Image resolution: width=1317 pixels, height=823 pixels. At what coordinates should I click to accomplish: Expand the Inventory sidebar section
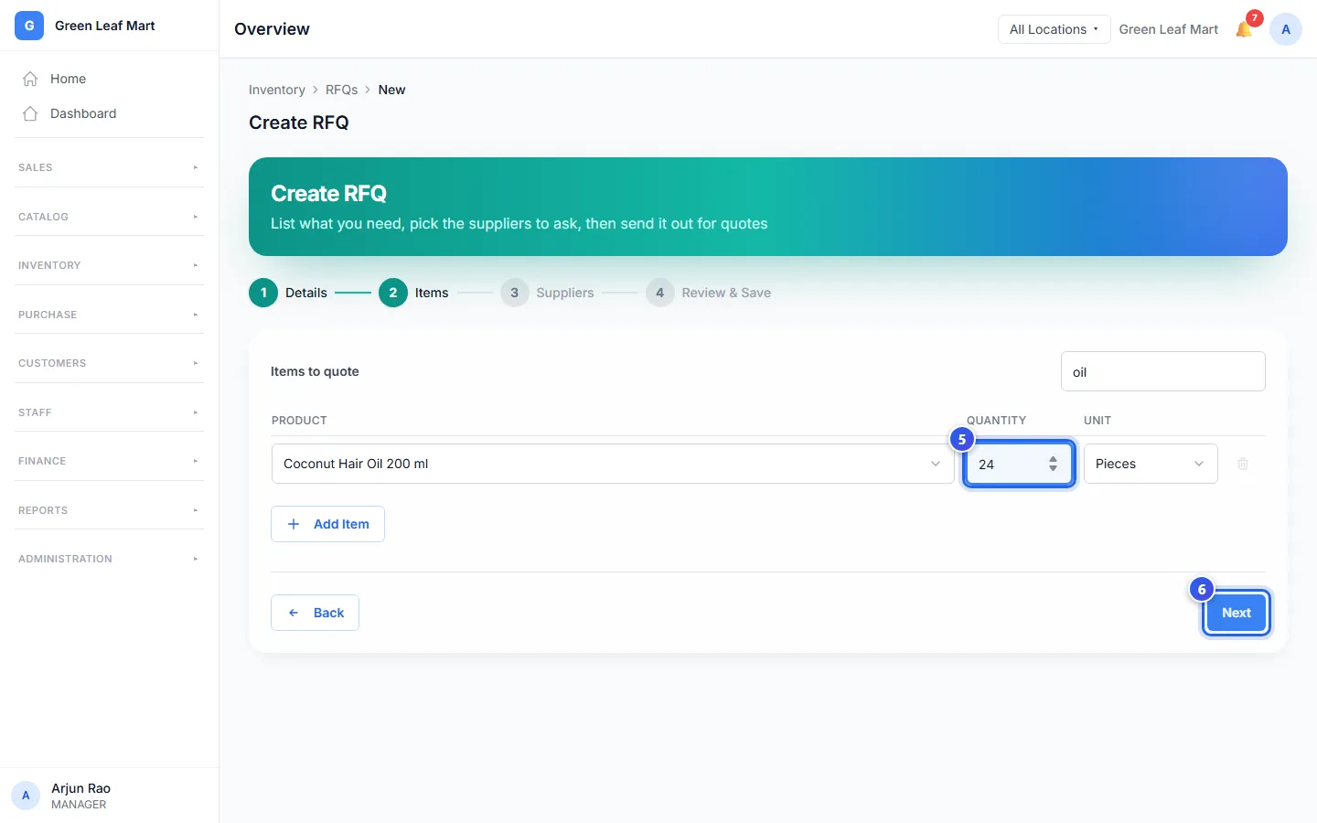point(109,265)
